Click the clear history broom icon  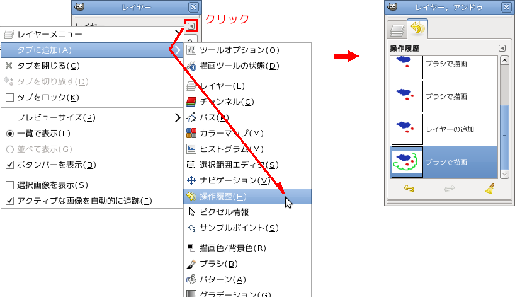point(490,189)
